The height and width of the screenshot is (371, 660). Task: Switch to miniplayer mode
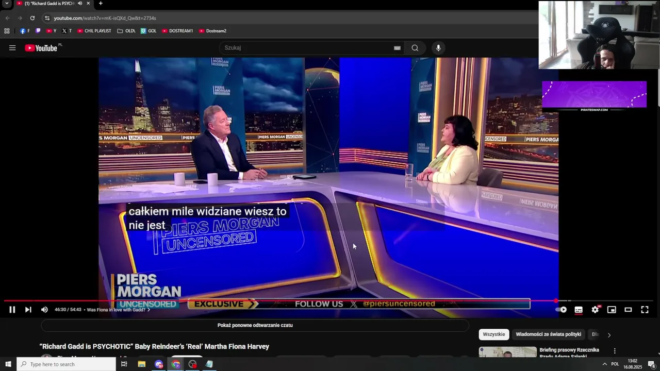tap(612, 310)
